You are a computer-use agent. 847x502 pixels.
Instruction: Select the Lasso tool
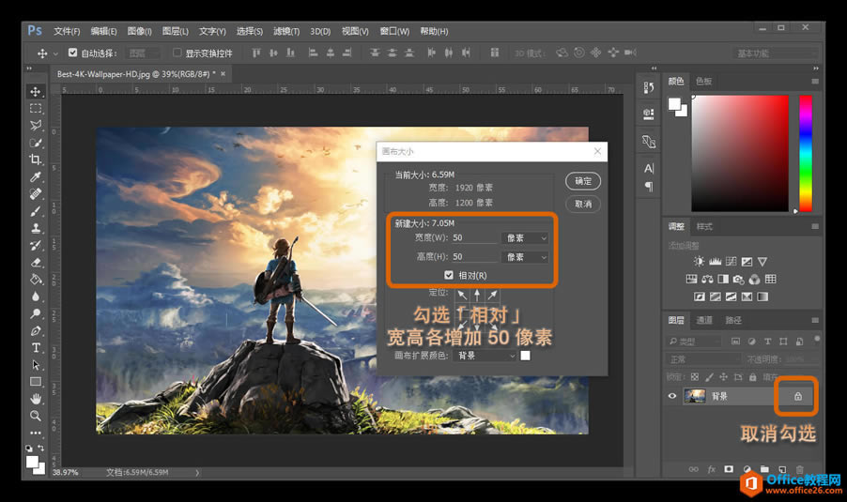[36, 126]
